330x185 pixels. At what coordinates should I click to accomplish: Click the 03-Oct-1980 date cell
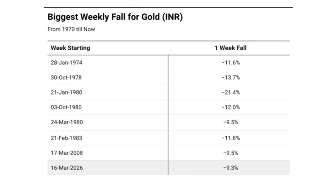(66, 107)
